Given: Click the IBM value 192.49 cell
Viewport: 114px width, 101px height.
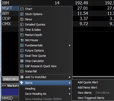Looking at the screenshot, I should pos(76,3).
